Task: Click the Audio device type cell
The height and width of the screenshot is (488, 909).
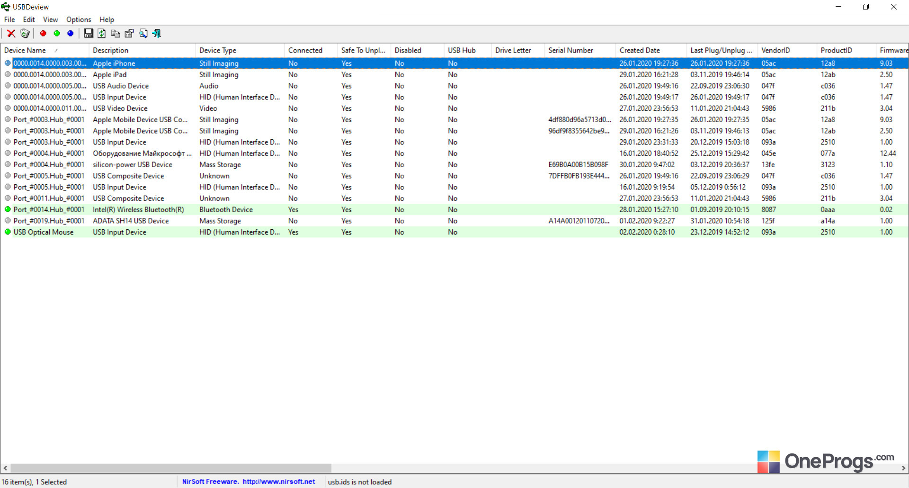Action: pos(209,86)
